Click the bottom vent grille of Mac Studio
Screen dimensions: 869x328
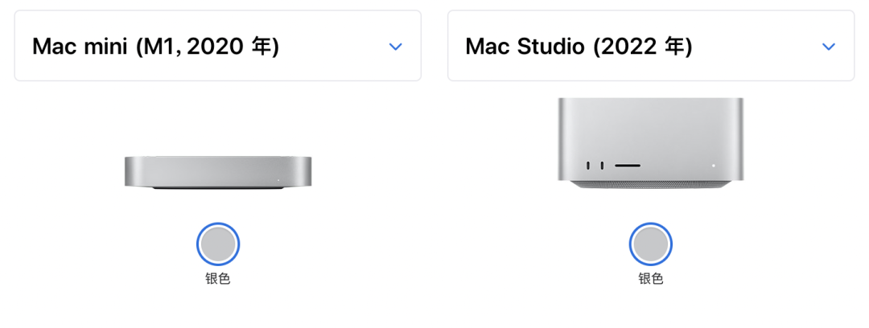pyautogui.click(x=650, y=184)
